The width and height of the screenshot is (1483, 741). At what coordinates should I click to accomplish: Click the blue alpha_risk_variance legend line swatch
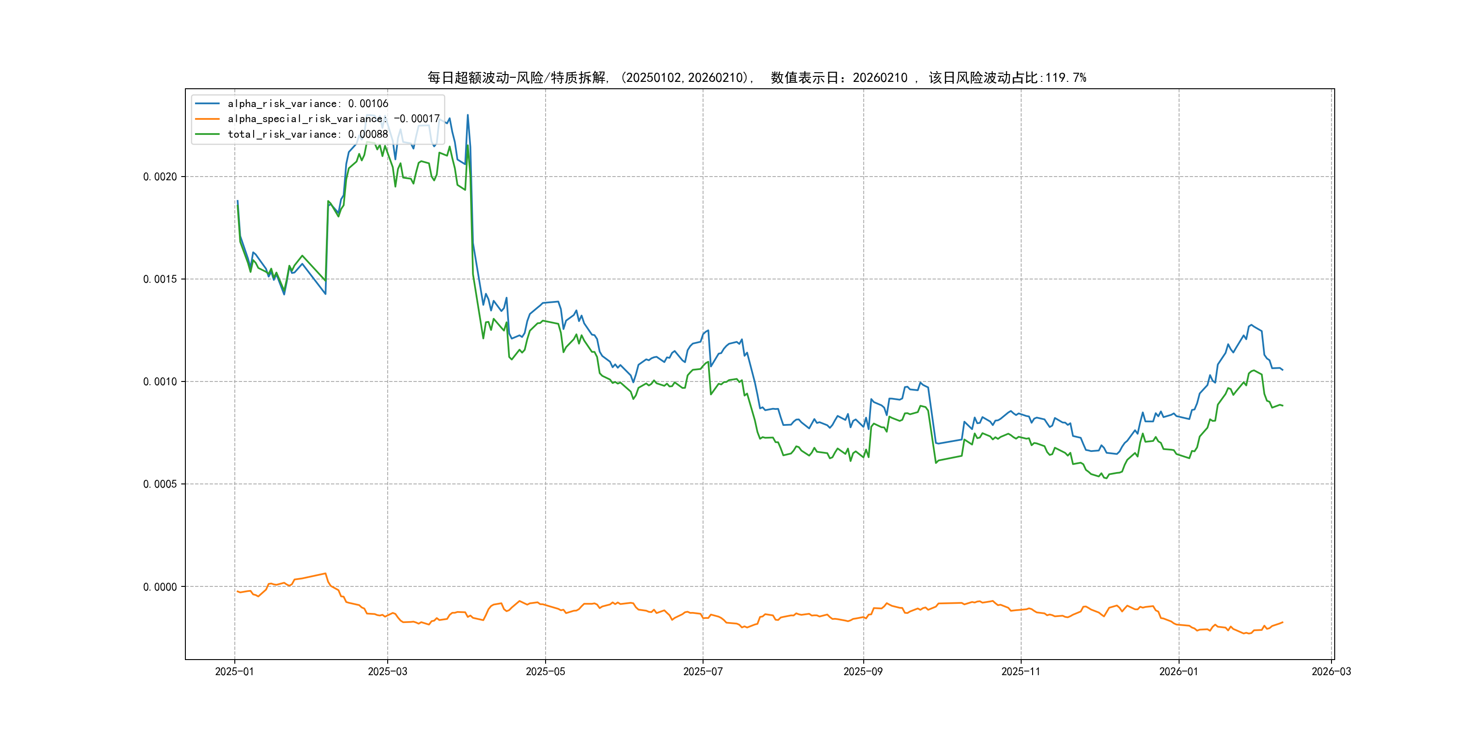207,103
